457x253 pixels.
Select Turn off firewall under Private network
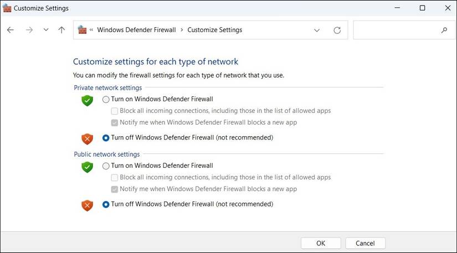106,138
